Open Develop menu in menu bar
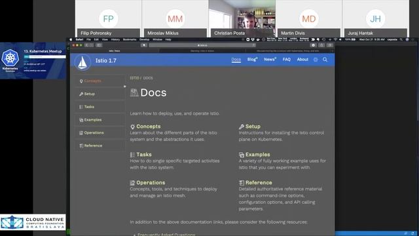 click(x=144, y=39)
